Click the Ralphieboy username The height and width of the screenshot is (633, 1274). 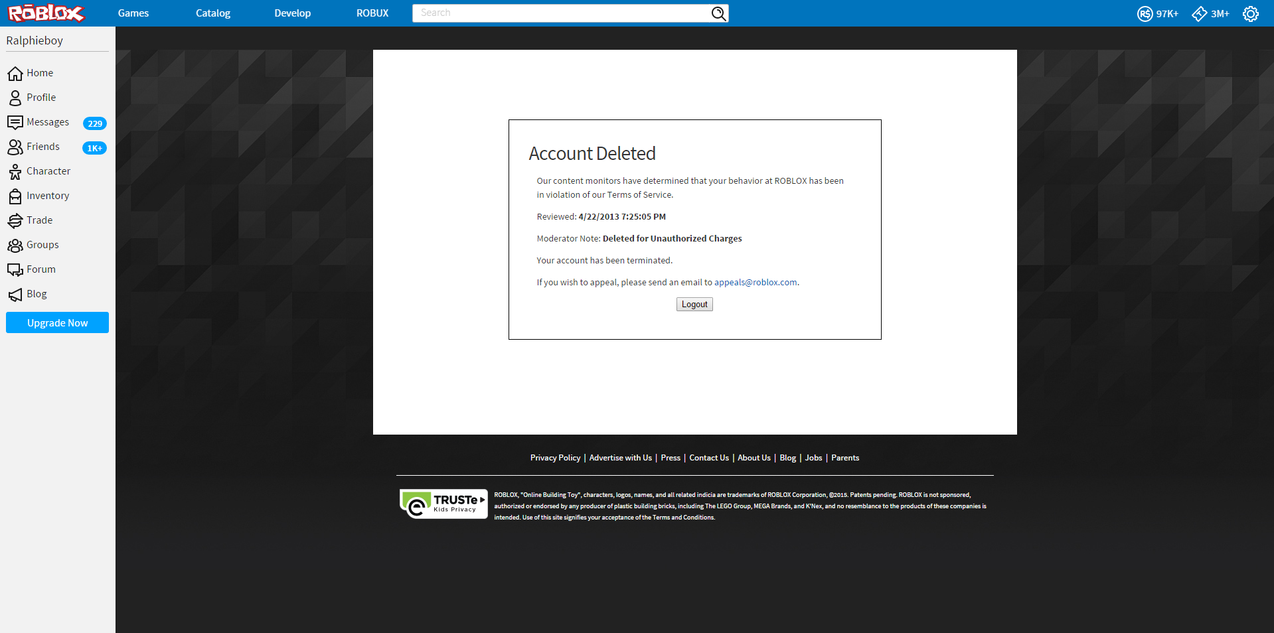pyautogui.click(x=35, y=40)
